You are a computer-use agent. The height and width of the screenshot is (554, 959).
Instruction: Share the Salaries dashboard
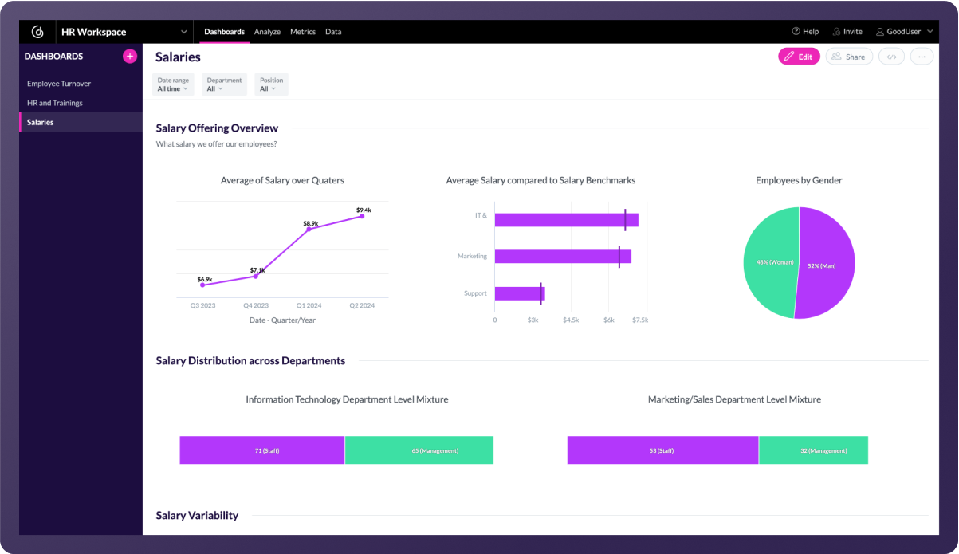(849, 57)
